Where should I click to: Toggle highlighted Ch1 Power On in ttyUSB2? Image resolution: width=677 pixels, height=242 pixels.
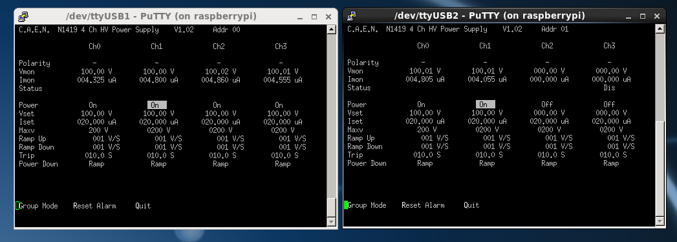point(486,105)
